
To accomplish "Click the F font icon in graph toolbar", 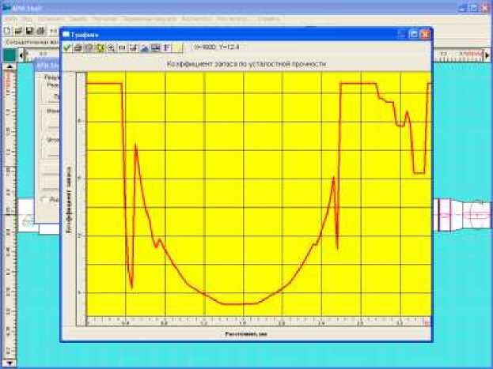I will (167, 48).
